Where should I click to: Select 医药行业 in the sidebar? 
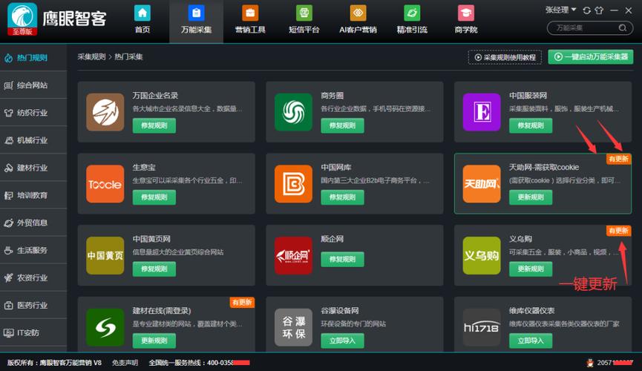33,305
